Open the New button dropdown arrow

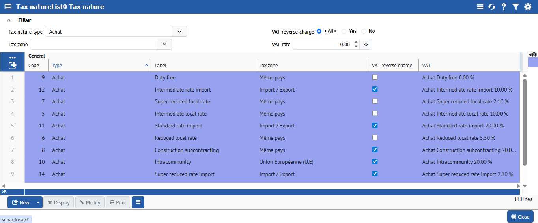[38, 202]
